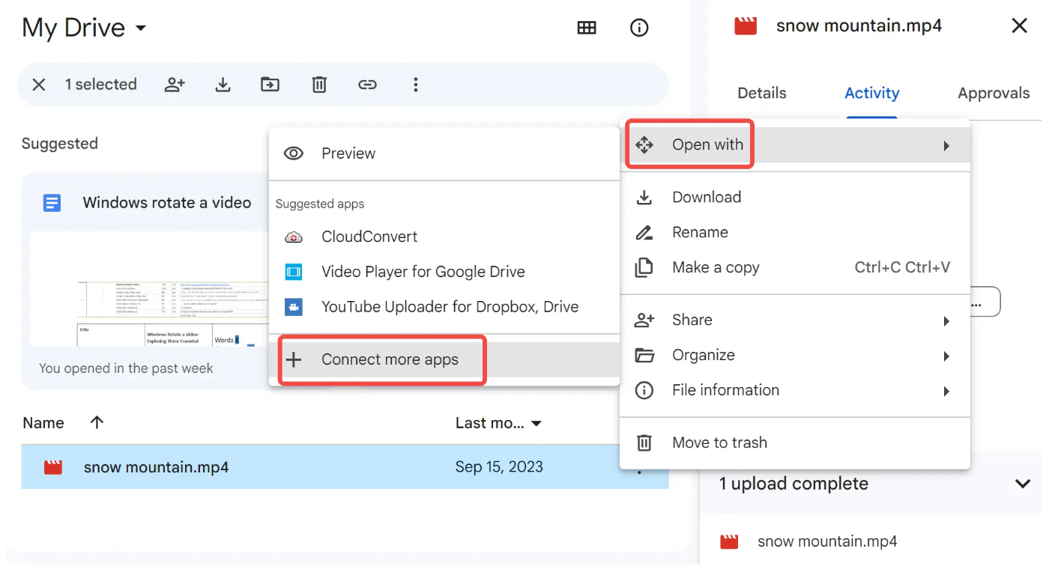Switch to the Approvals tab

point(994,93)
